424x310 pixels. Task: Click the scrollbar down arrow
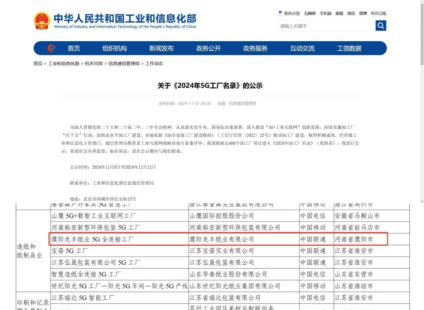coord(422,201)
